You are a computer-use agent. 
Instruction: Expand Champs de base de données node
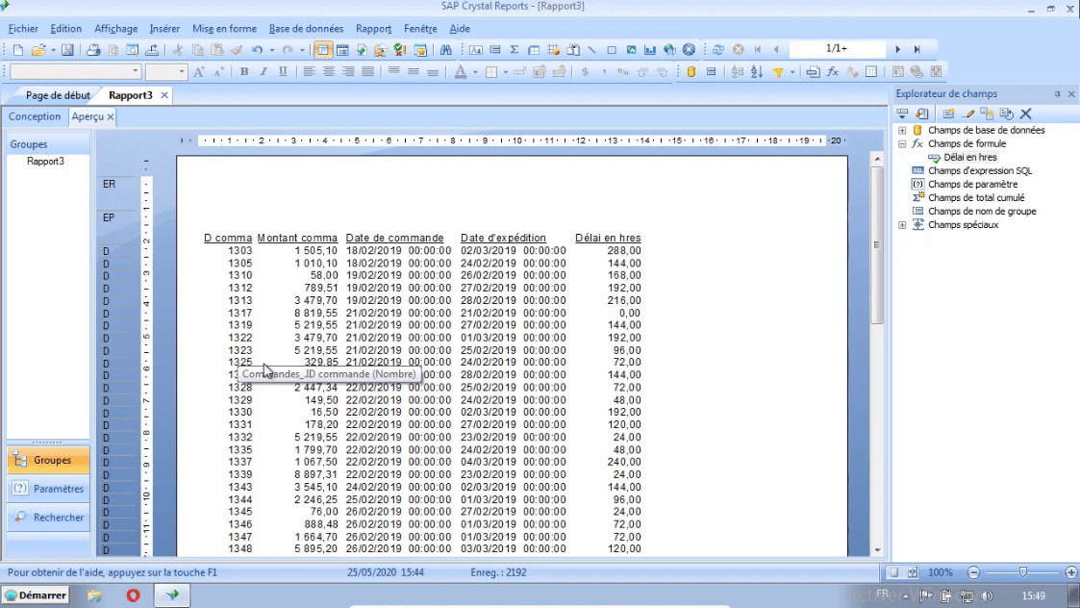(902, 130)
